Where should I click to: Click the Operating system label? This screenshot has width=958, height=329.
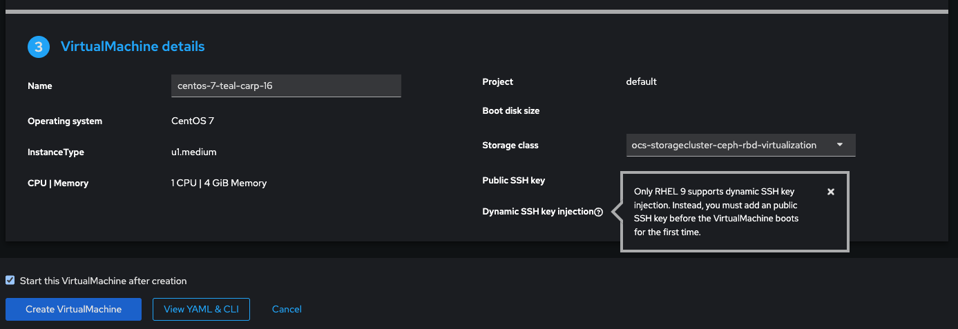[65, 121]
